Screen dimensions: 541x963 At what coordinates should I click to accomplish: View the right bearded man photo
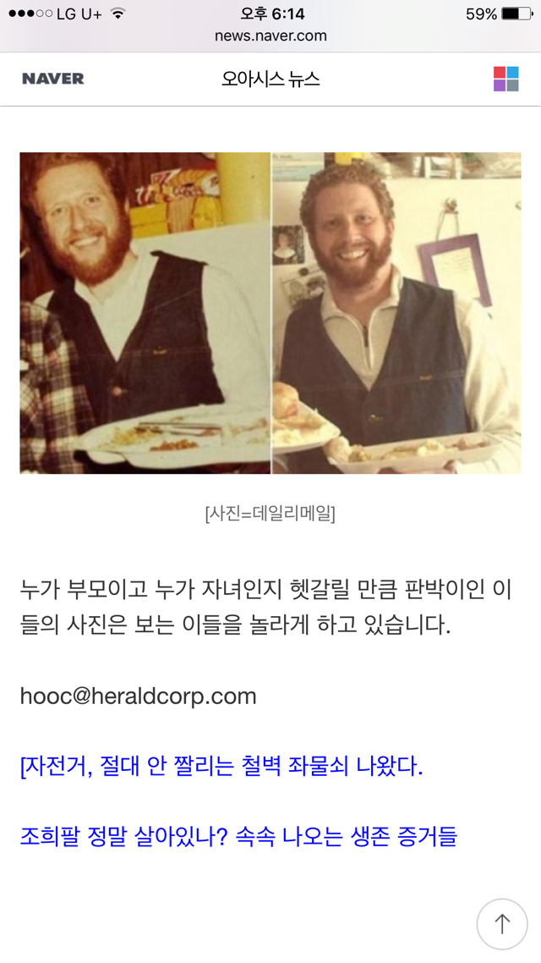pos(396,312)
